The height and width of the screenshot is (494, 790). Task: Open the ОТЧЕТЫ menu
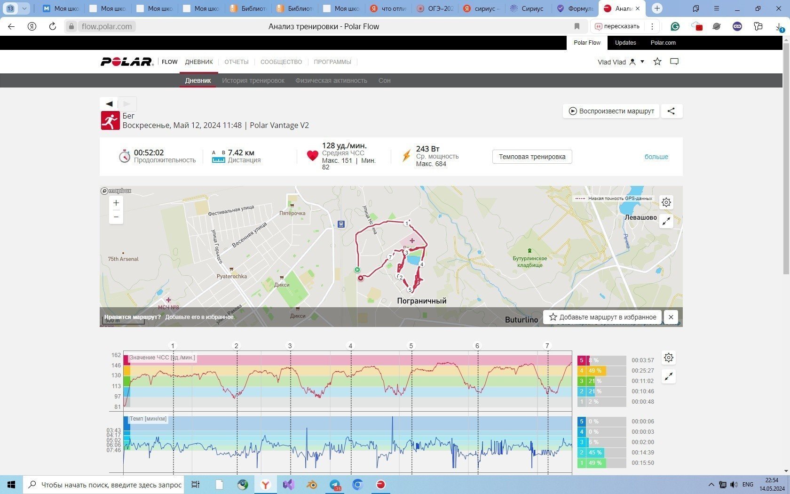pyautogui.click(x=237, y=62)
